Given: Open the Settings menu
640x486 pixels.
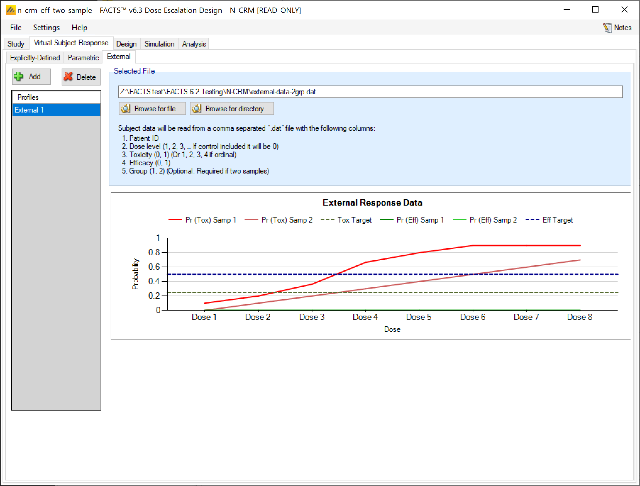Looking at the screenshot, I should pos(46,28).
